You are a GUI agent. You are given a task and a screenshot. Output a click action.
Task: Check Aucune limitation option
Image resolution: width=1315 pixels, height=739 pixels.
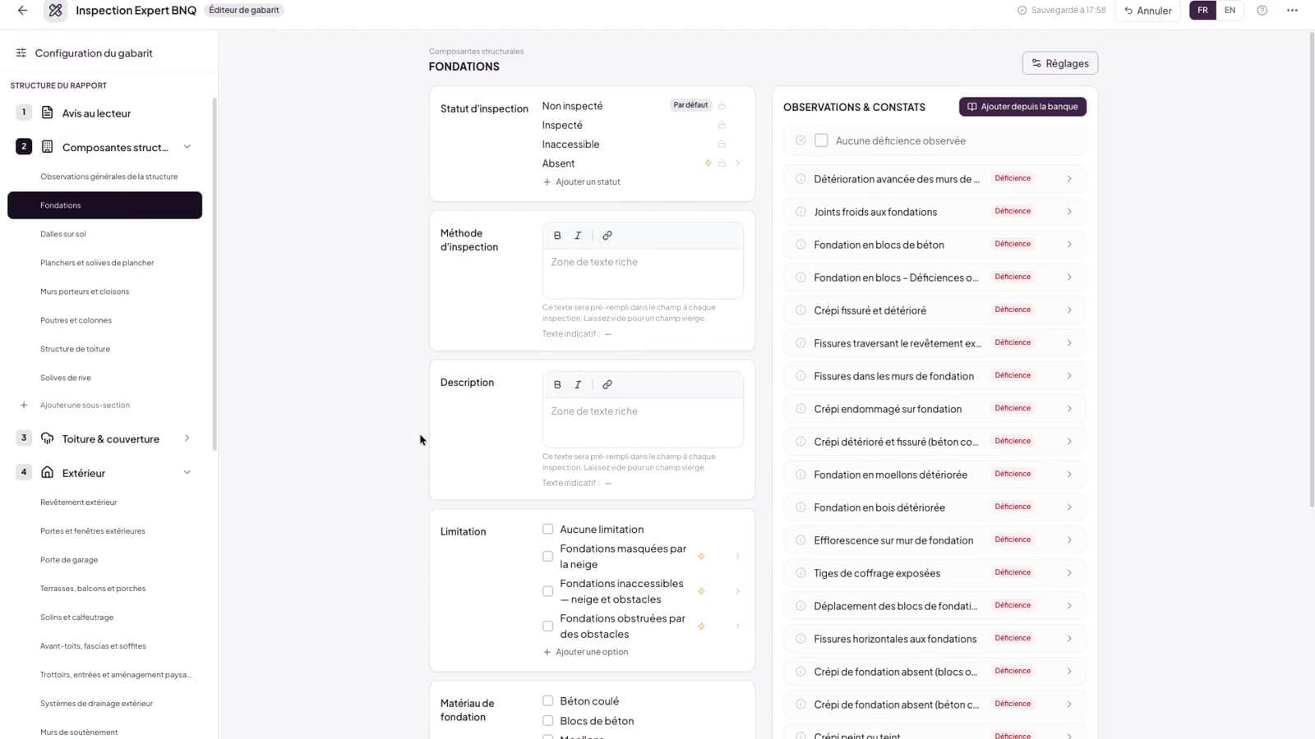click(547, 530)
